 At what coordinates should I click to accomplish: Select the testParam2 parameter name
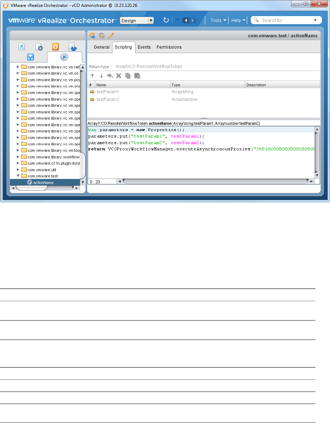pyautogui.click(x=108, y=100)
